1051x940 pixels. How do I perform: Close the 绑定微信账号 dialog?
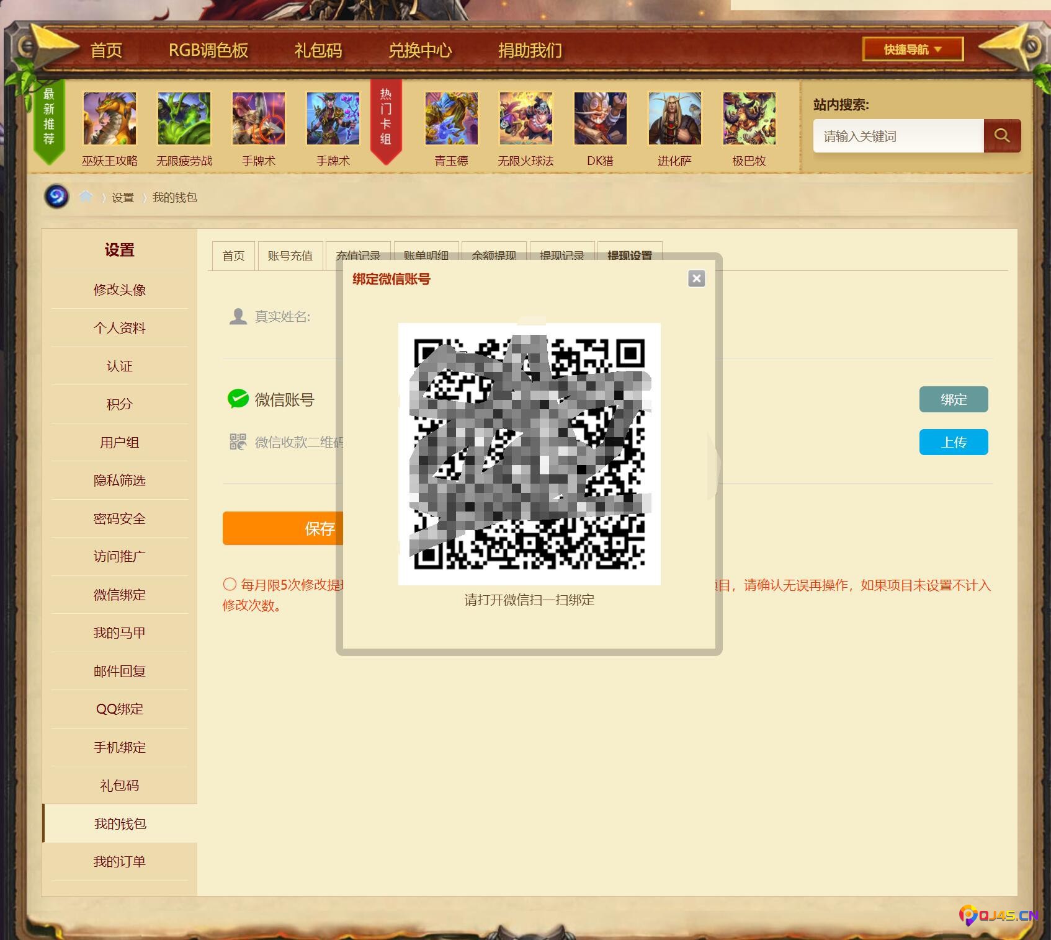[x=696, y=278]
